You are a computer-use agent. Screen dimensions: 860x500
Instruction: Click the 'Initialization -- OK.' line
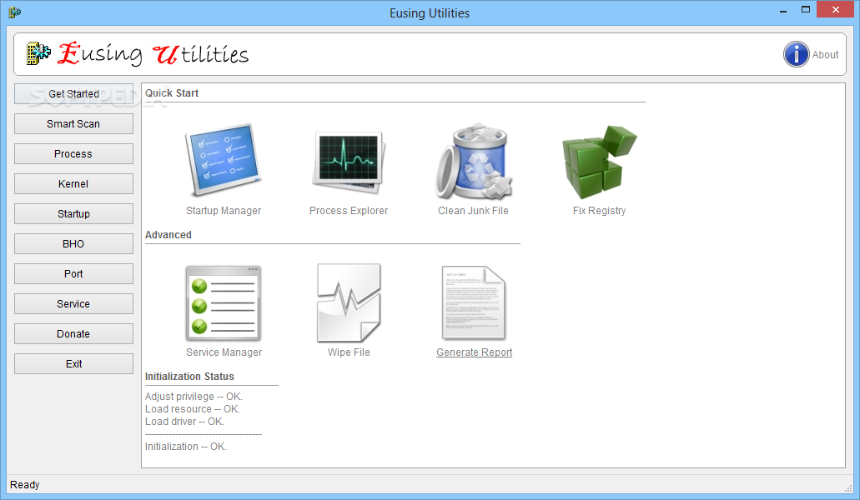(x=186, y=447)
